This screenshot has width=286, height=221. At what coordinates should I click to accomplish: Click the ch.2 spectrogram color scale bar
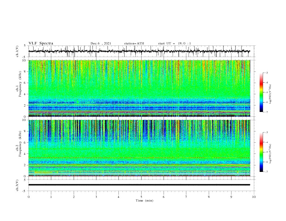tap(261, 152)
